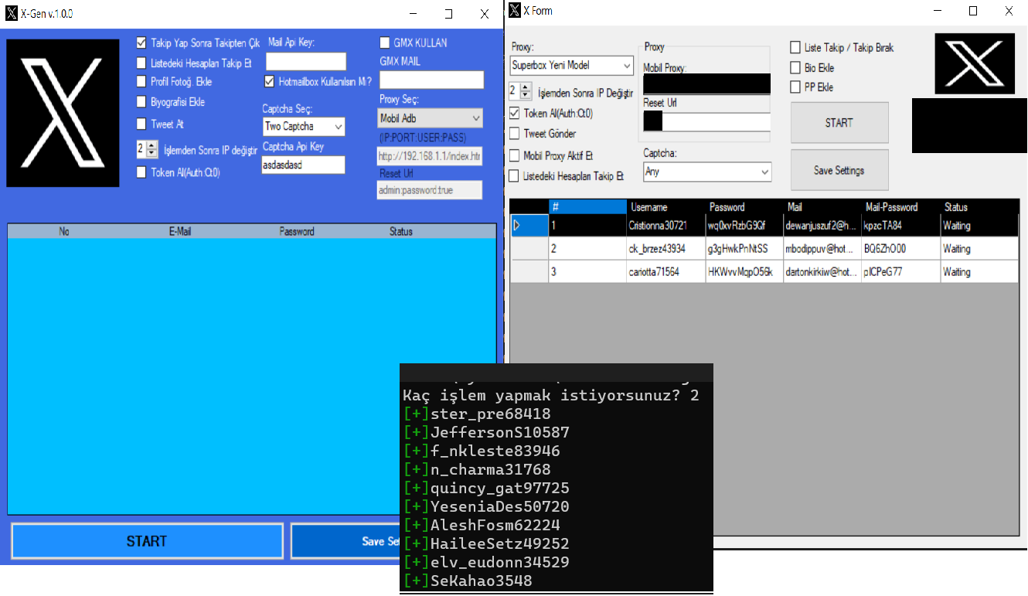
Task: Select row header arrow of row 1
Action: pos(529,225)
